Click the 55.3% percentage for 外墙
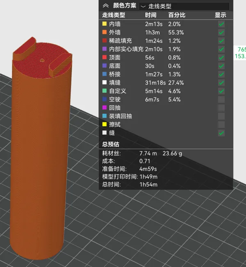 point(176,32)
